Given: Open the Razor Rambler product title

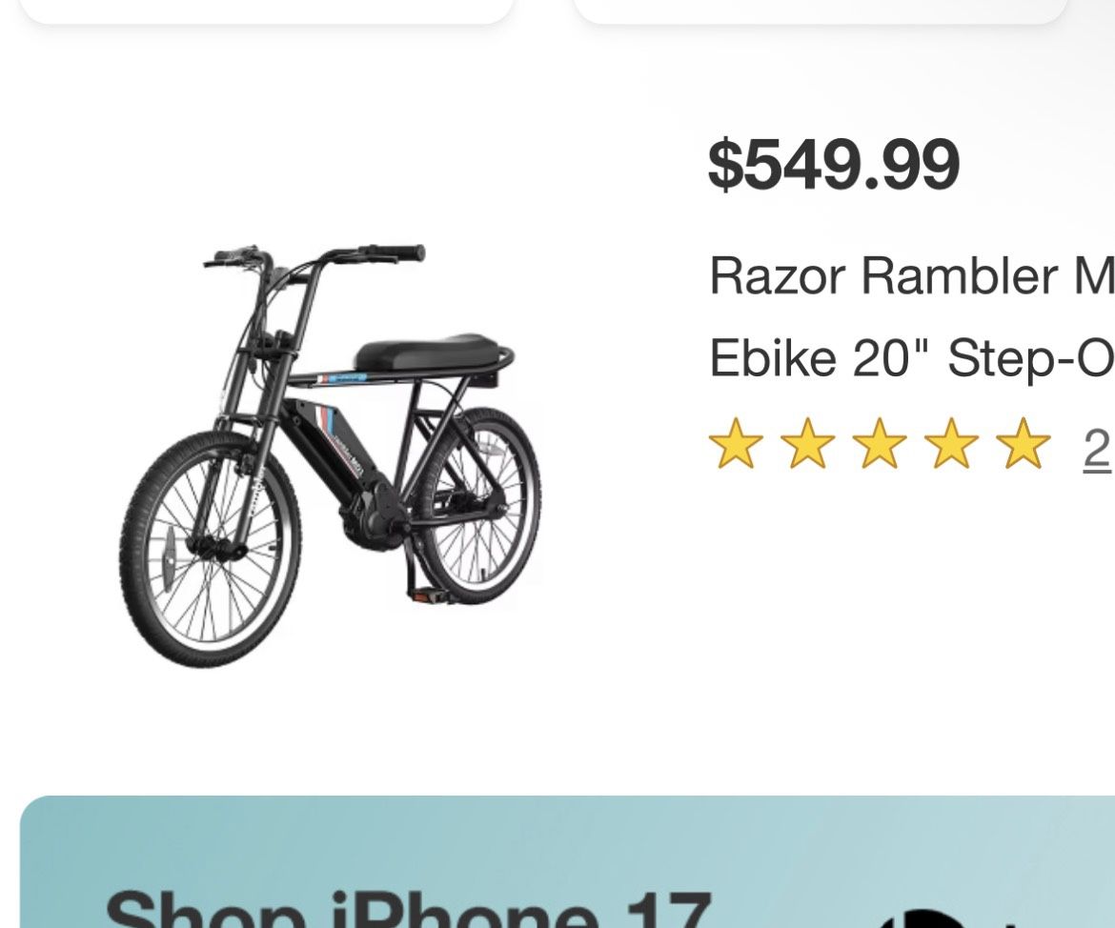Looking at the screenshot, I should click(x=912, y=276).
